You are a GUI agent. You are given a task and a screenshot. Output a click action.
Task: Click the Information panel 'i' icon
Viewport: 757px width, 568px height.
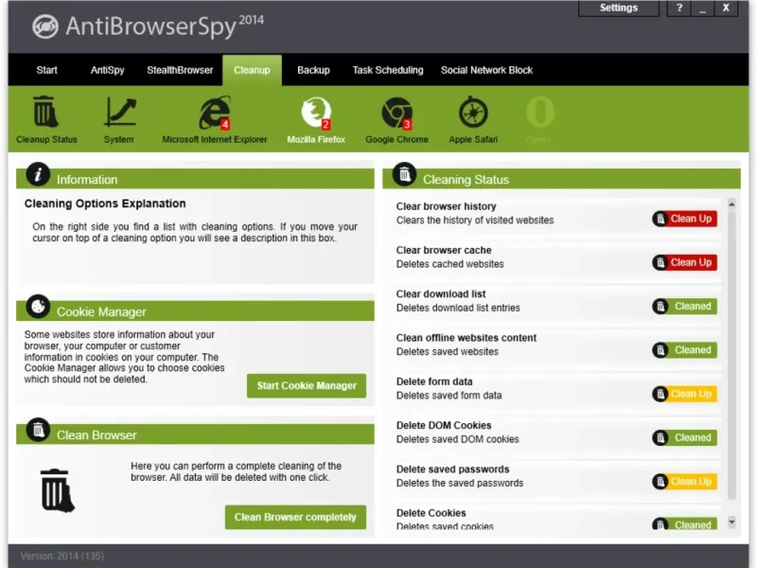(38, 174)
